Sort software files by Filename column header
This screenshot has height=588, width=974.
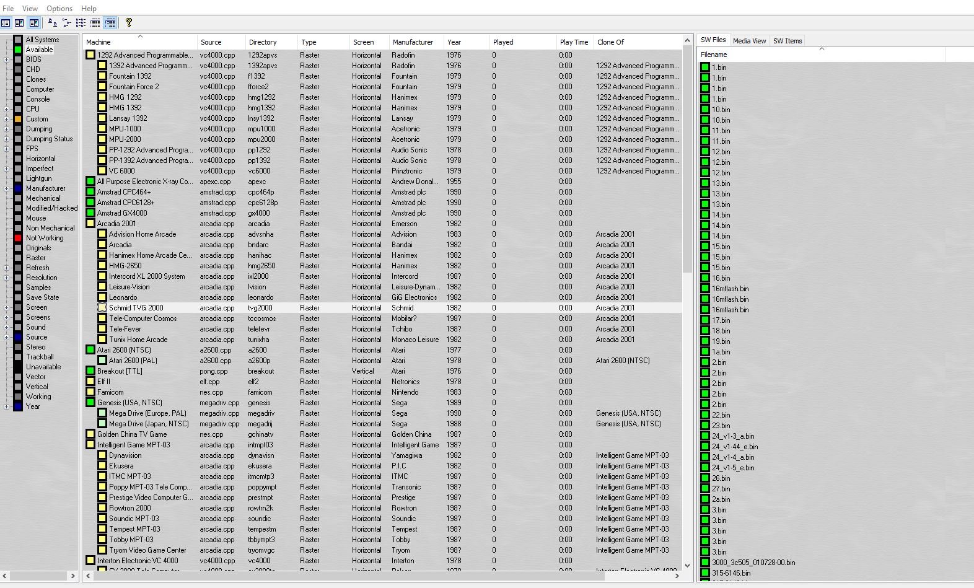tap(822, 55)
